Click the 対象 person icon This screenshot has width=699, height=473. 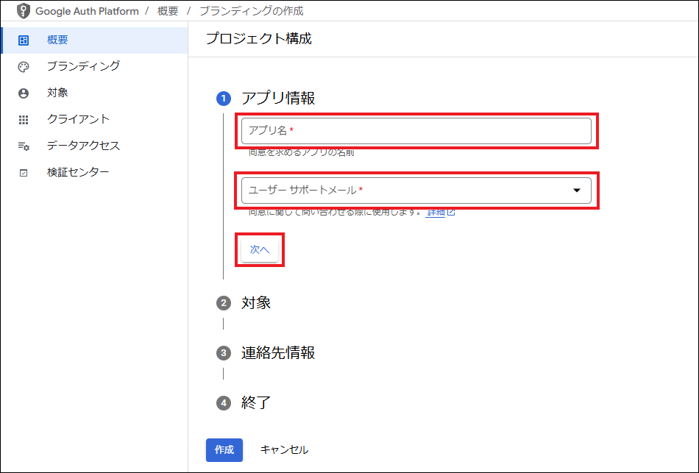(x=24, y=93)
